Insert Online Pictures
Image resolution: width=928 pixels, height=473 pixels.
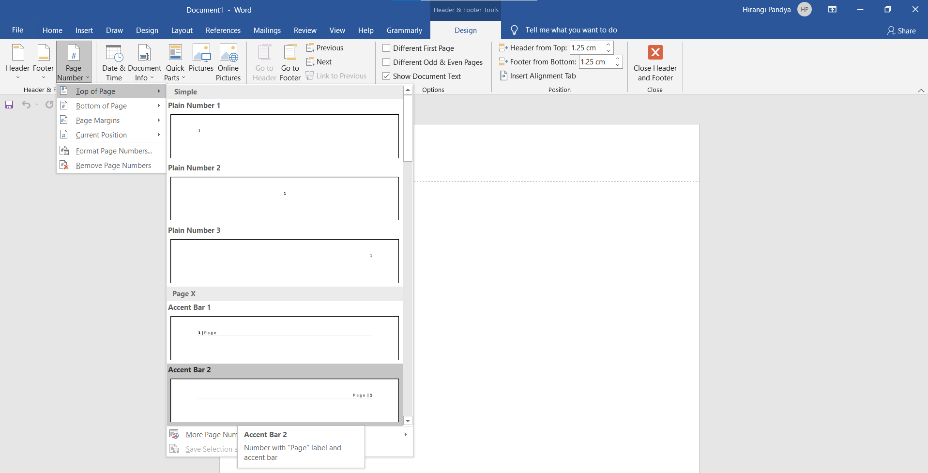coord(228,62)
